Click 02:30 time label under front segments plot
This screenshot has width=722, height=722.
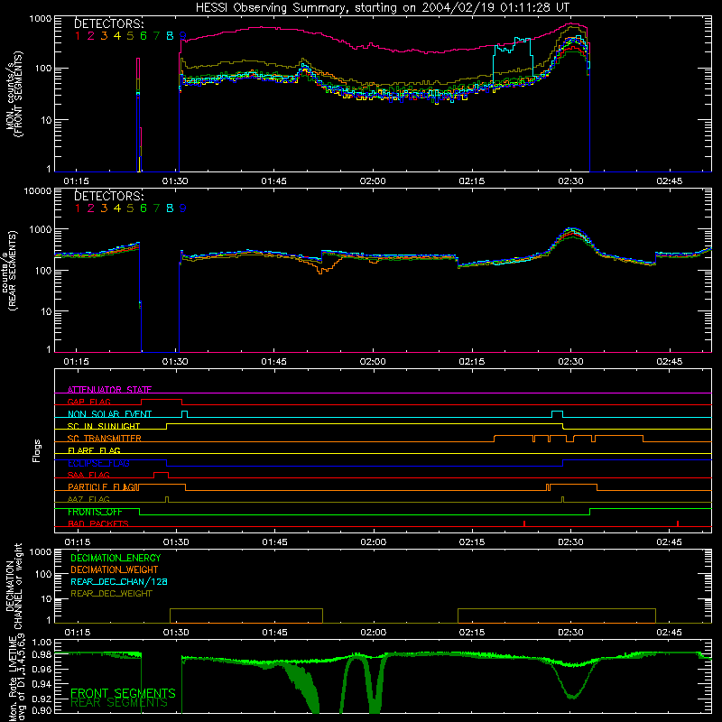[571, 181]
